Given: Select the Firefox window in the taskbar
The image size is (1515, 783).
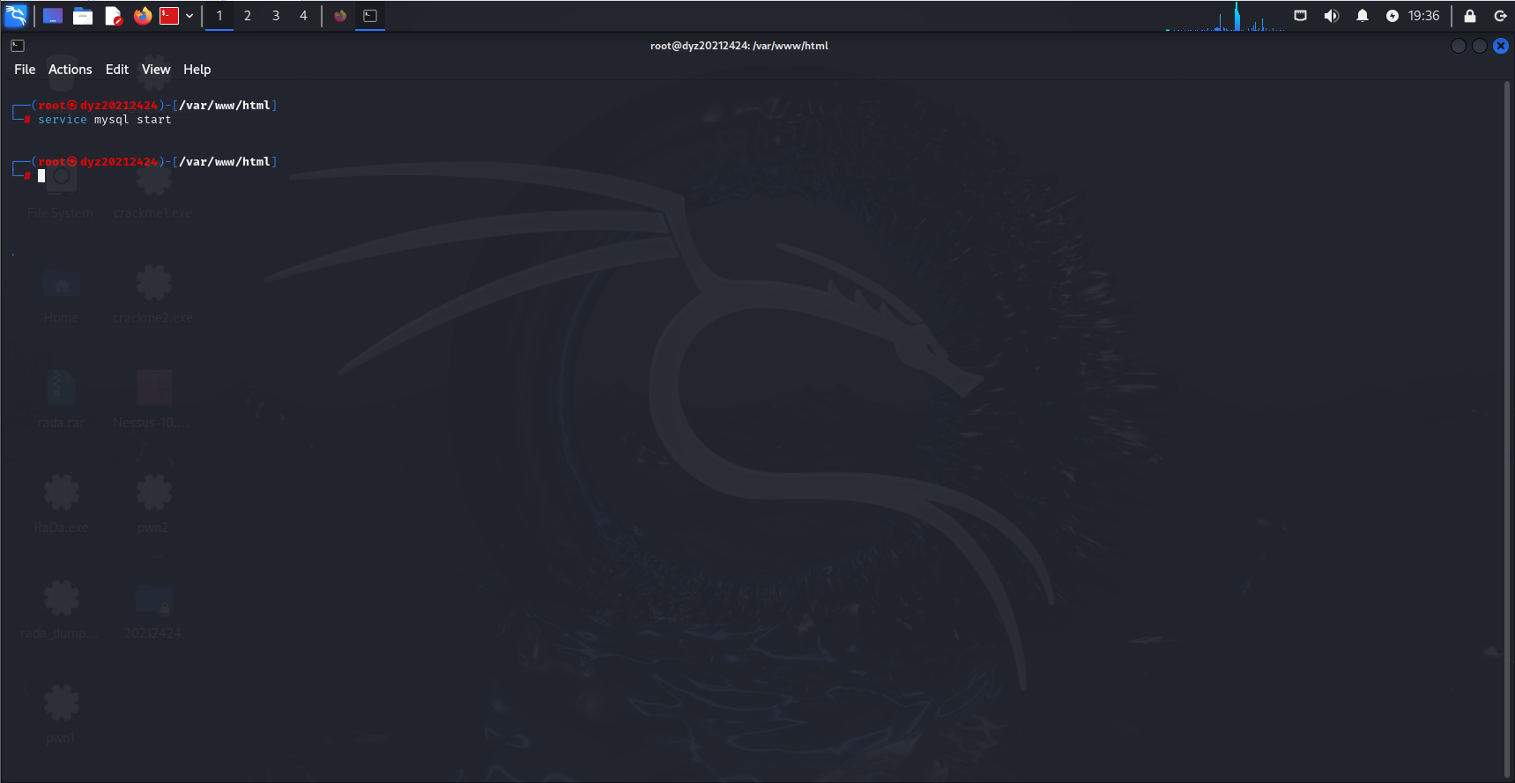Looking at the screenshot, I should point(340,16).
